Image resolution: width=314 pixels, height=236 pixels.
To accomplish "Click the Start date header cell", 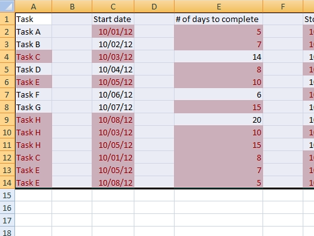I will (x=113, y=19).
